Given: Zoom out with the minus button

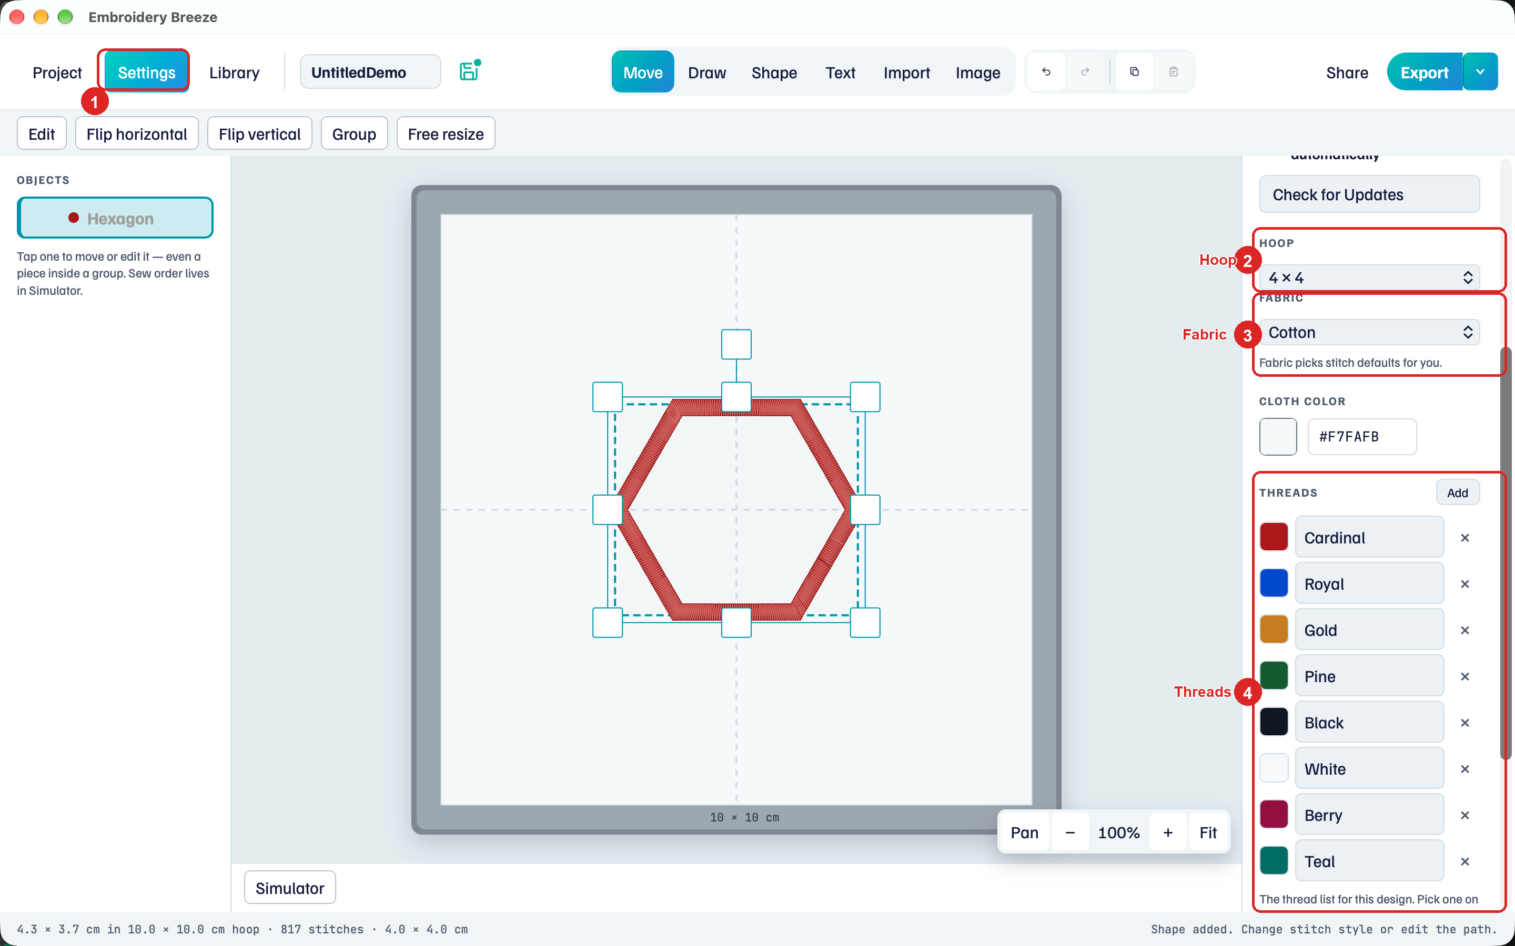Looking at the screenshot, I should point(1070,832).
